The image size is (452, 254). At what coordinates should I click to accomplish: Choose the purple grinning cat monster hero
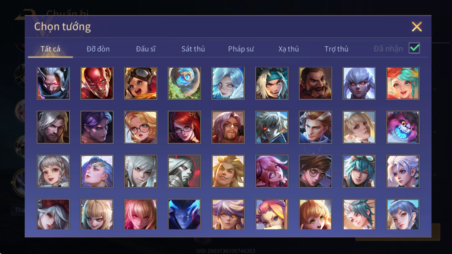click(403, 127)
